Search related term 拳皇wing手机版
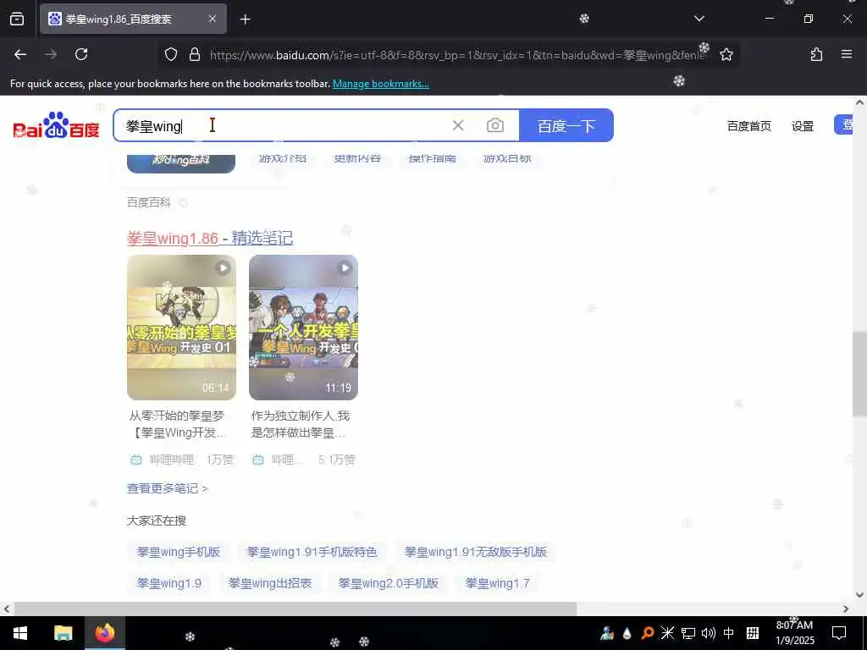This screenshot has width=867, height=650. (179, 552)
